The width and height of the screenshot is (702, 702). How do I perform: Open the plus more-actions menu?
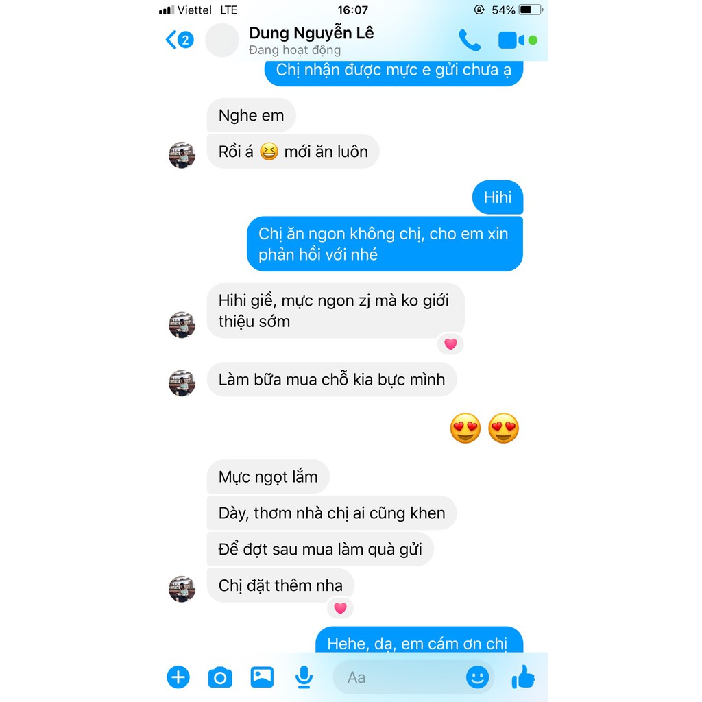178,677
